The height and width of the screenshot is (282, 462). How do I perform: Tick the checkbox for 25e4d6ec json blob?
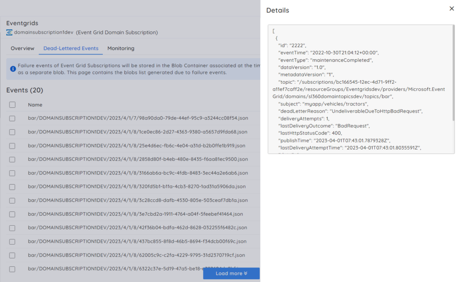tap(12, 146)
